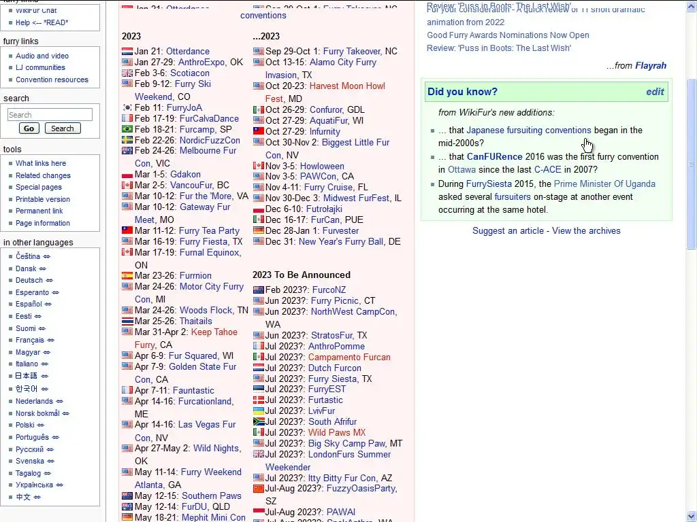Click the Sweden flag beside NordicFuzzCon
This screenshot has height=522, width=697.
point(127,140)
